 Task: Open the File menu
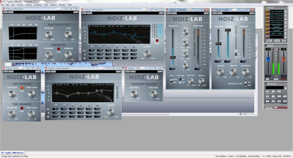pos(2,5)
